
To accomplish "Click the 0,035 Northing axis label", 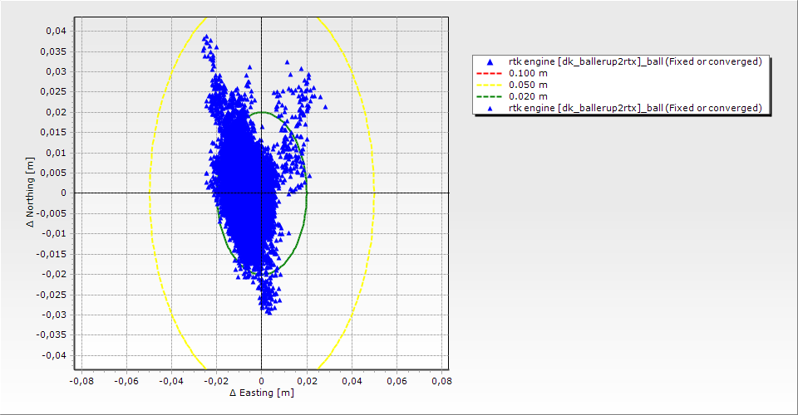I will [x=54, y=51].
